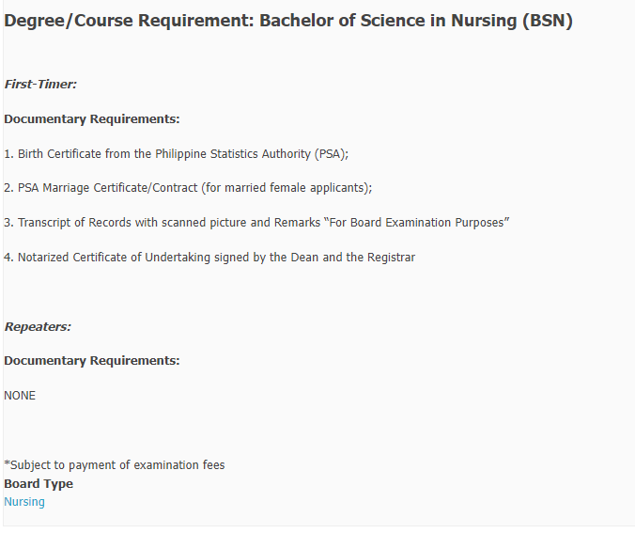Click the Board Type label
This screenshot has height=533, width=635.
[39, 484]
